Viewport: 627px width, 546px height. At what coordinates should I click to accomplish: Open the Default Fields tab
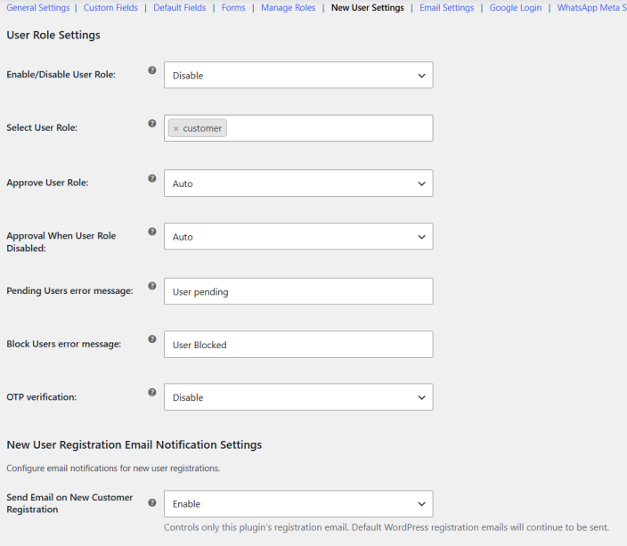tap(180, 8)
